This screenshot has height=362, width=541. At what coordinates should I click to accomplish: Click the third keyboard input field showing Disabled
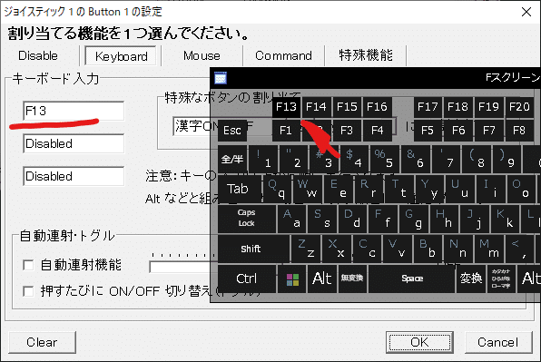74,177
